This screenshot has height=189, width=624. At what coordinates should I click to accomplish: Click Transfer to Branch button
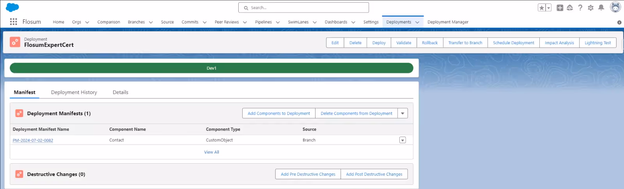(465, 43)
